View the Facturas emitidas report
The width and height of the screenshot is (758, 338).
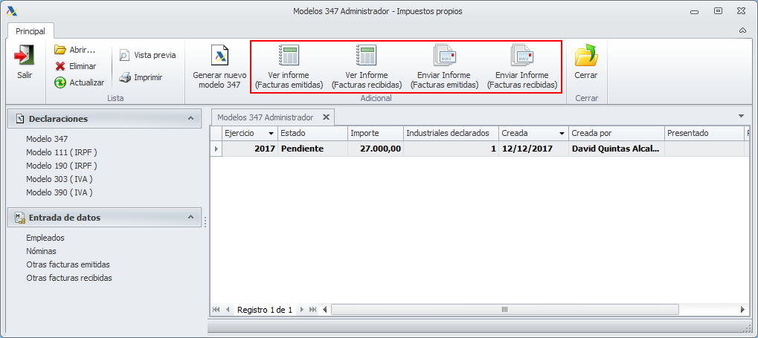click(289, 67)
